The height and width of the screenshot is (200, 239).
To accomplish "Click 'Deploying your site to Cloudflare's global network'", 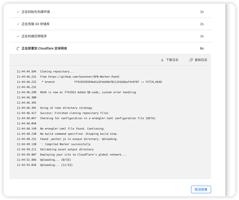I will point(83,154).
